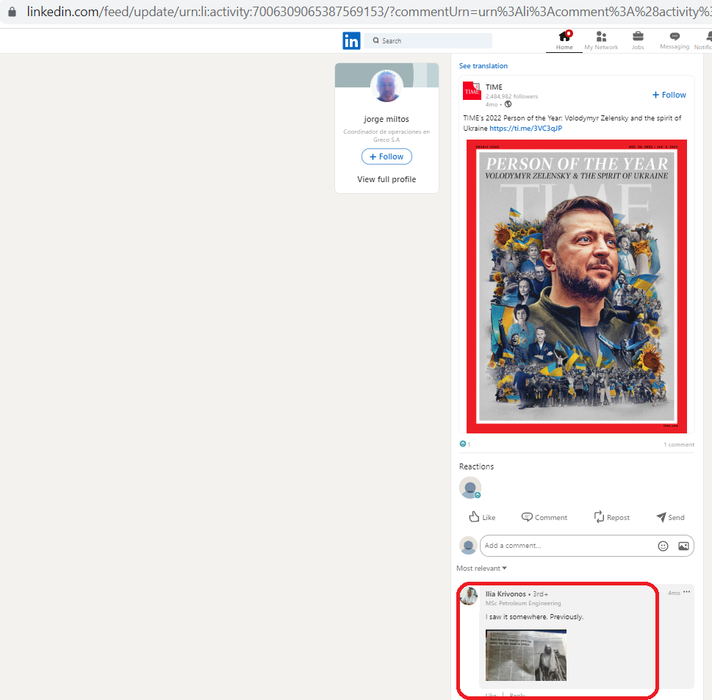Repost the TIME post
Image resolution: width=712 pixels, height=700 pixels.
click(x=611, y=517)
